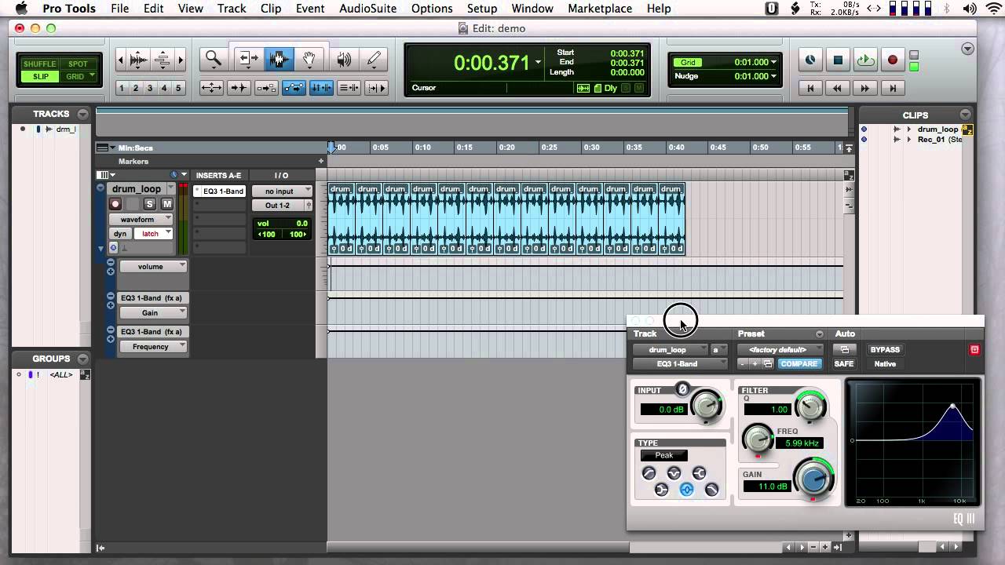Enable SLIP edit mode
Viewport: 1005px width, 565px height.
pos(39,77)
